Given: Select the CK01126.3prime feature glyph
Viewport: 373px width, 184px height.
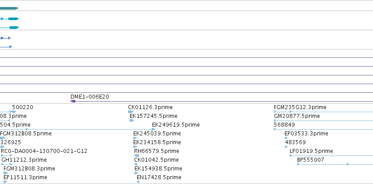Looking at the screenshot, I should pos(131,112).
